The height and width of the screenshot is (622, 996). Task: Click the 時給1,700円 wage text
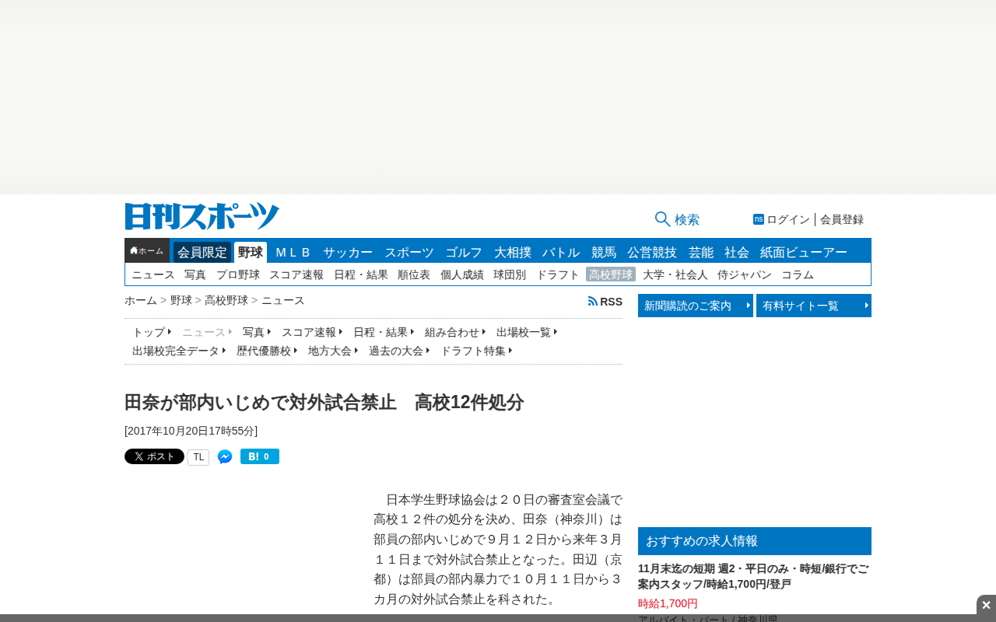[x=668, y=603]
